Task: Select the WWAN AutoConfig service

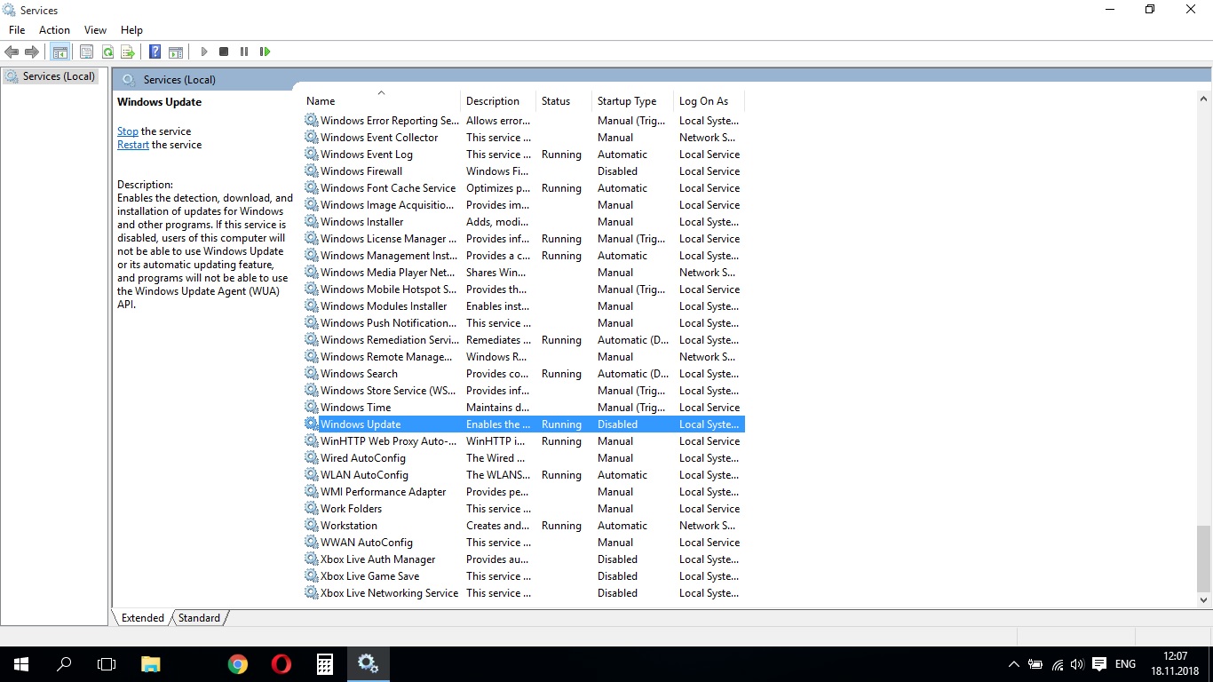Action: pyautogui.click(x=524, y=543)
